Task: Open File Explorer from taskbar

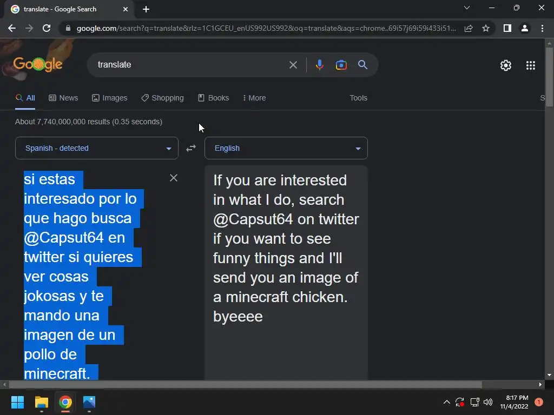Action: [x=41, y=402]
